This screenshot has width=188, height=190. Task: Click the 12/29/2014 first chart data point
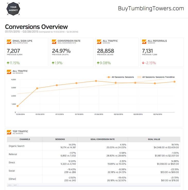[x=18, y=106]
